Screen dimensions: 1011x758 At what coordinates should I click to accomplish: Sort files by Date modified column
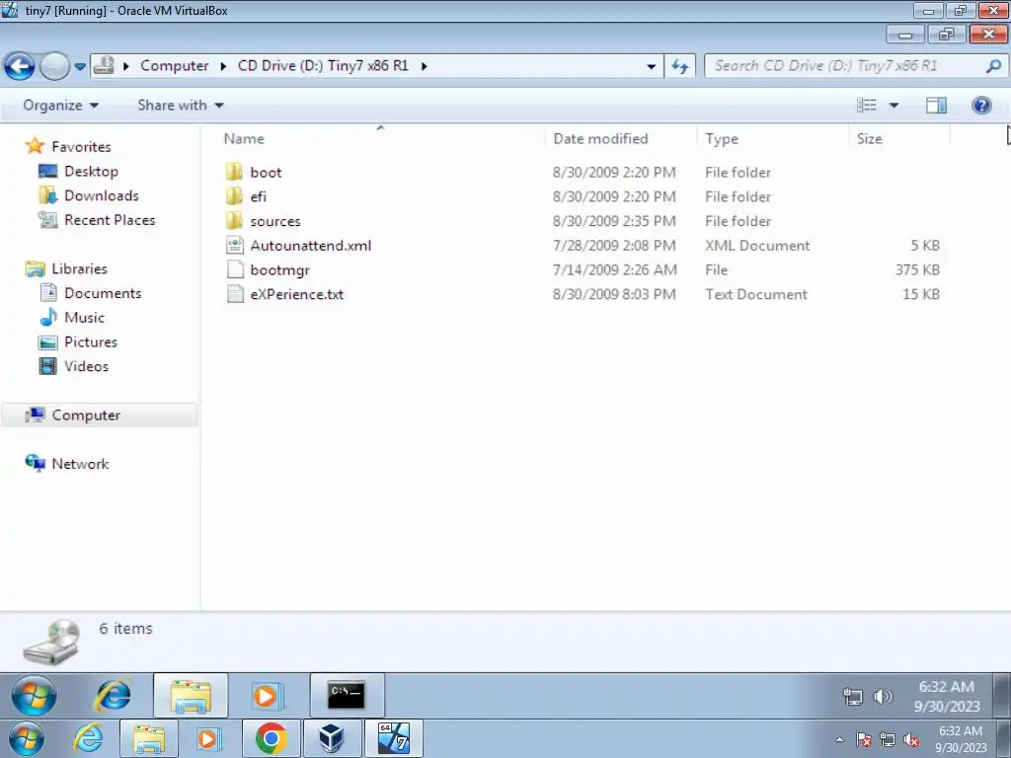pyautogui.click(x=601, y=138)
